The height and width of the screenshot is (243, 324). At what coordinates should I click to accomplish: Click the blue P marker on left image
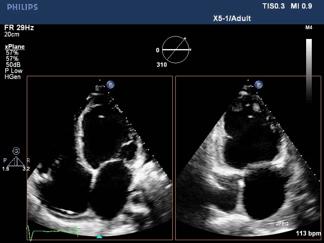(110, 84)
